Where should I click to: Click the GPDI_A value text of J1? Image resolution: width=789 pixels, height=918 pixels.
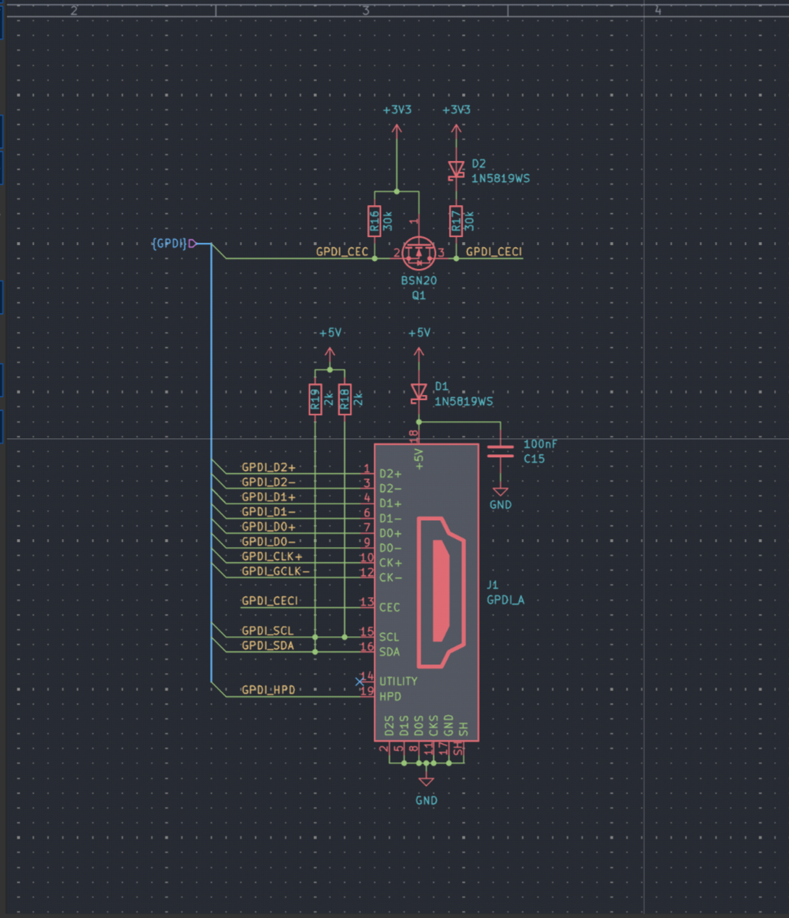pos(505,600)
